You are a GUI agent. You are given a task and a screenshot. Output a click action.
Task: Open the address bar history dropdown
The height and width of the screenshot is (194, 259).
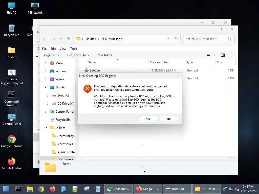click(168, 39)
